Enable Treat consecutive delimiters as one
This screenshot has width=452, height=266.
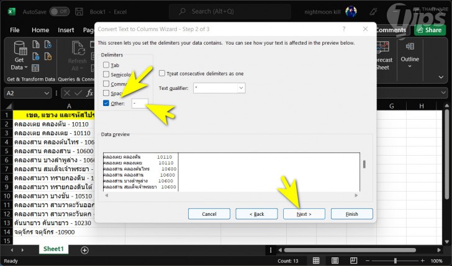[x=162, y=73]
